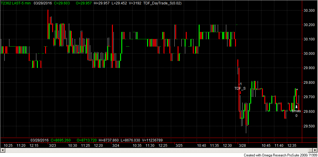Click the TDF_S trade label text

click(240, 88)
